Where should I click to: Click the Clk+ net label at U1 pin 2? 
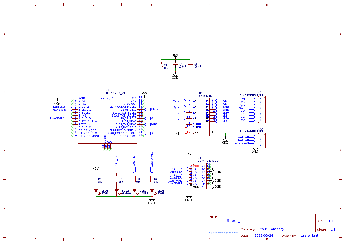pyautogui.click(x=226, y=101)
